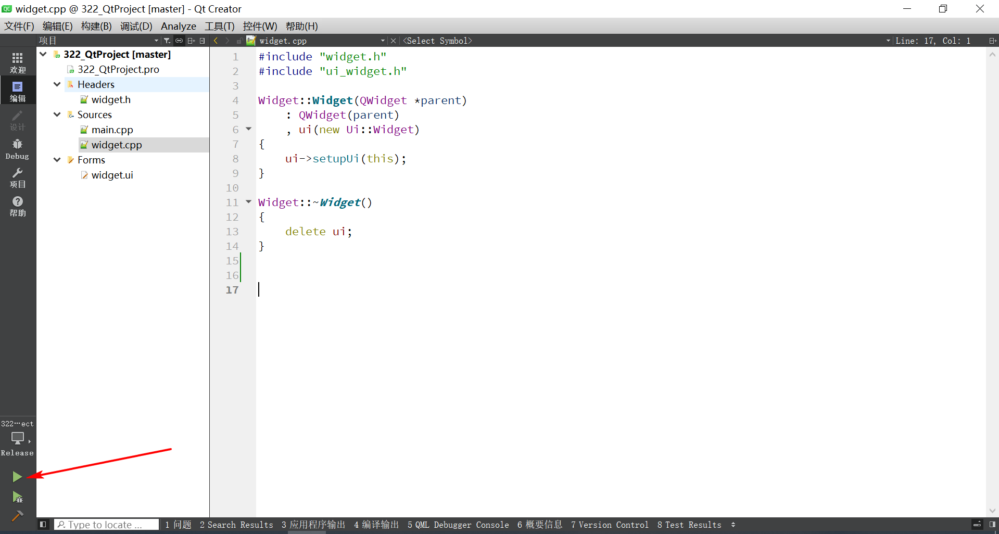Split the editor view
This screenshot has width=999, height=534.
click(992, 41)
